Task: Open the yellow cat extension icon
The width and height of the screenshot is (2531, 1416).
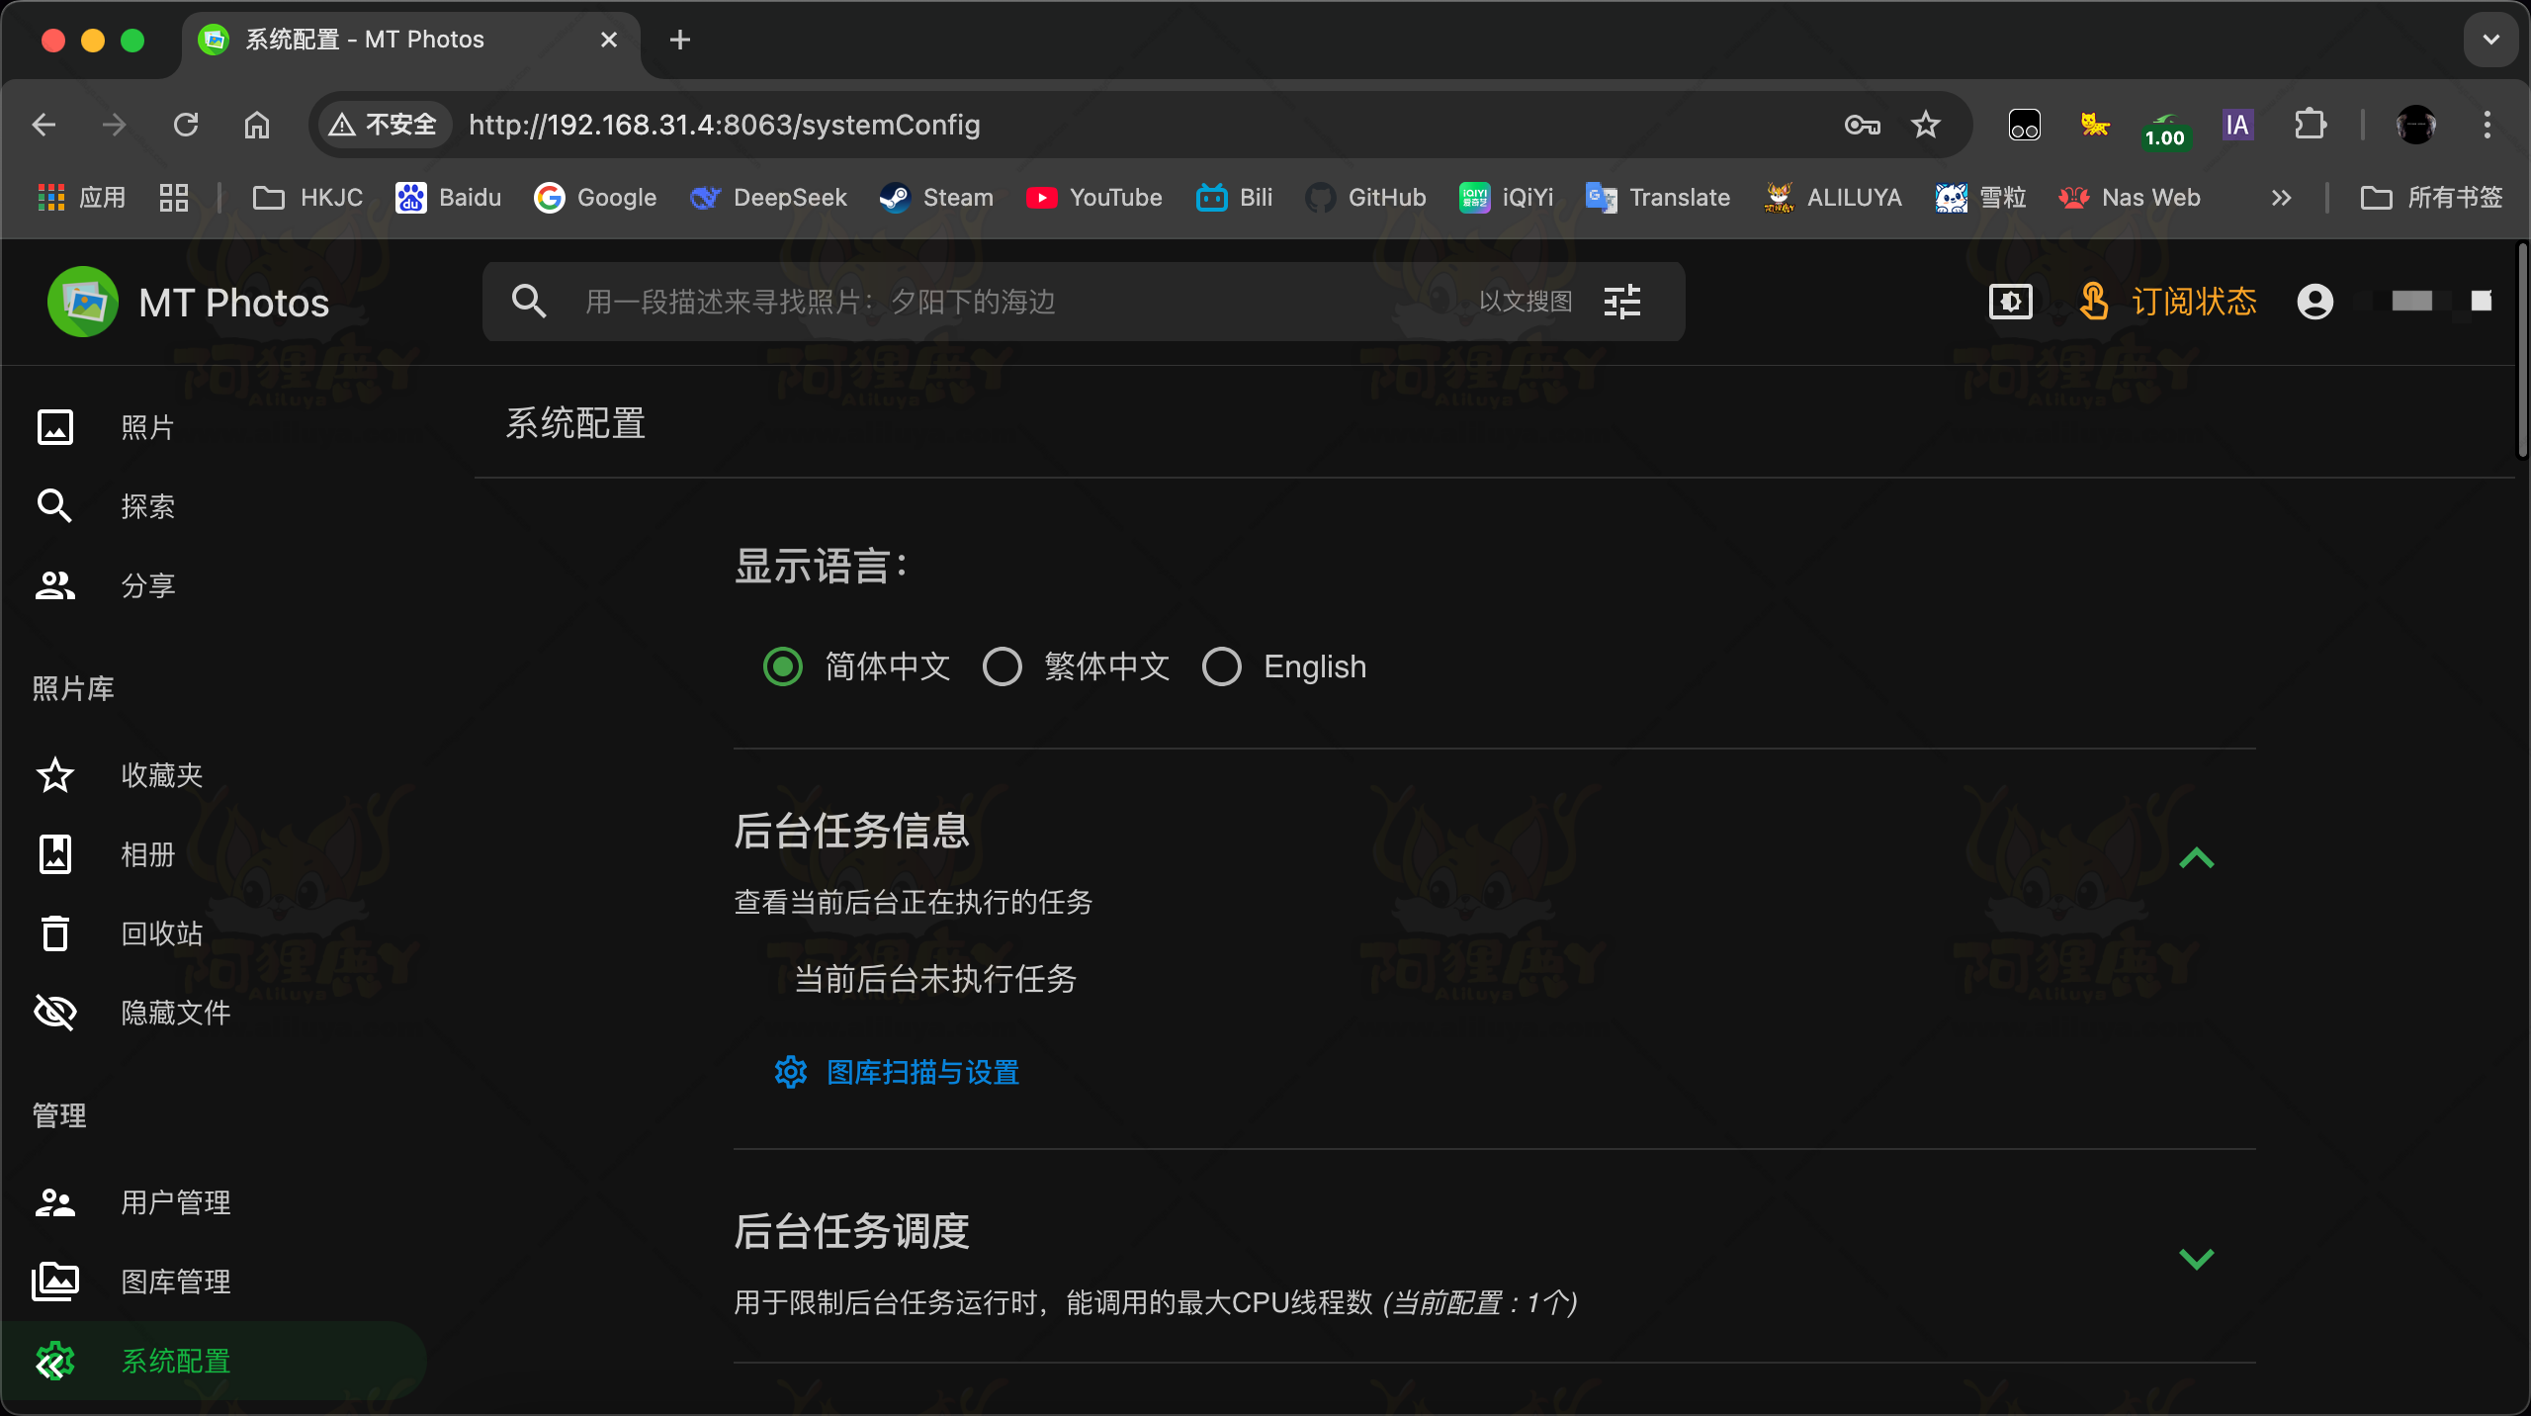Action: (2094, 125)
